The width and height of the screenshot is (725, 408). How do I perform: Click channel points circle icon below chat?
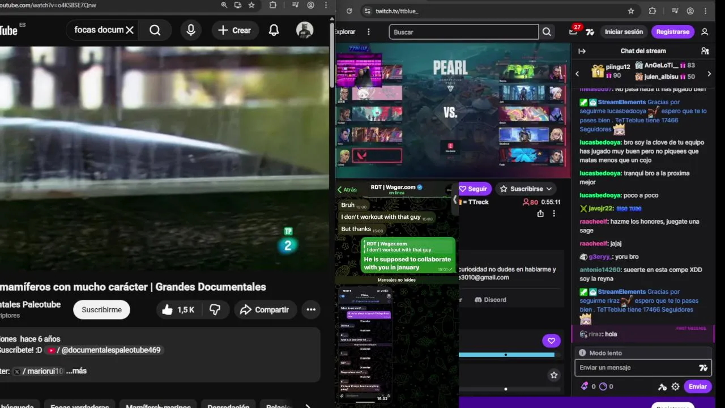coord(603,386)
